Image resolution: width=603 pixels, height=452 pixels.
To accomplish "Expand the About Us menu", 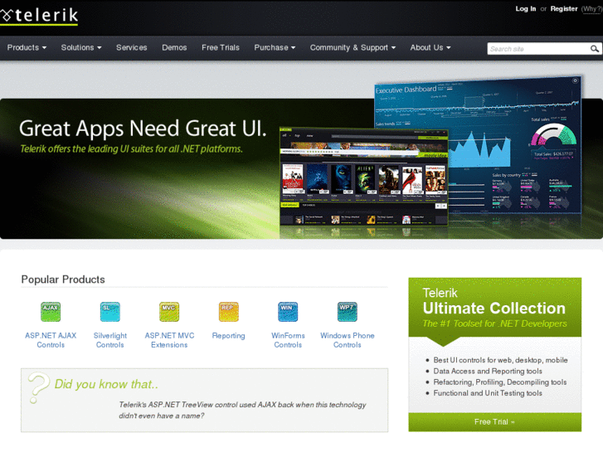I will point(430,48).
